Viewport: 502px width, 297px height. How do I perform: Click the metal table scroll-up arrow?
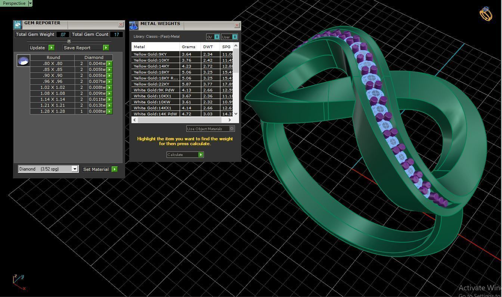(x=236, y=46)
